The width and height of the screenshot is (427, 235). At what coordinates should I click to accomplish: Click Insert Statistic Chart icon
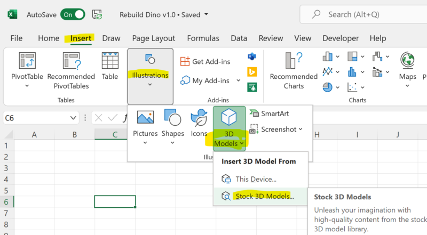point(352,72)
